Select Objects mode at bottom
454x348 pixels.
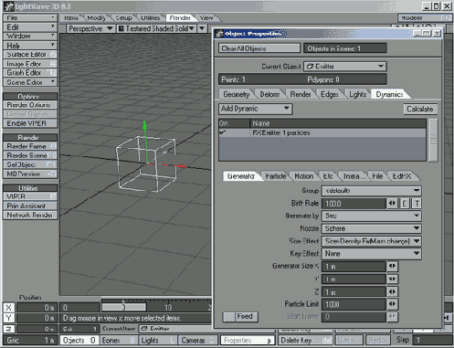[x=79, y=340]
